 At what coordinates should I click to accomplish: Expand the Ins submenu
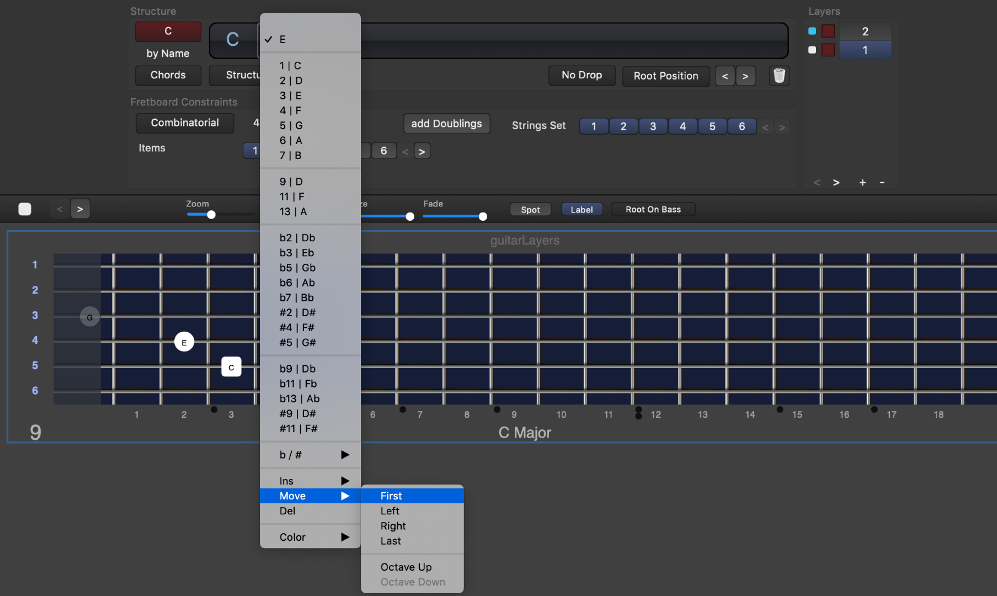[310, 481]
